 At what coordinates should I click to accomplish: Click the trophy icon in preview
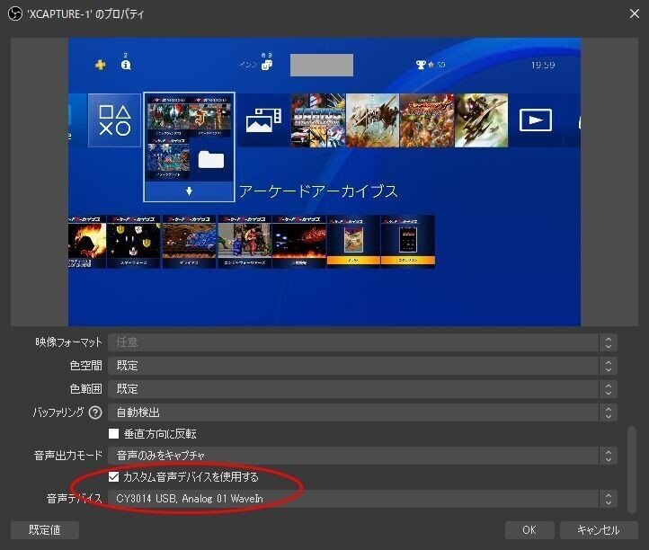pyautogui.click(x=421, y=65)
